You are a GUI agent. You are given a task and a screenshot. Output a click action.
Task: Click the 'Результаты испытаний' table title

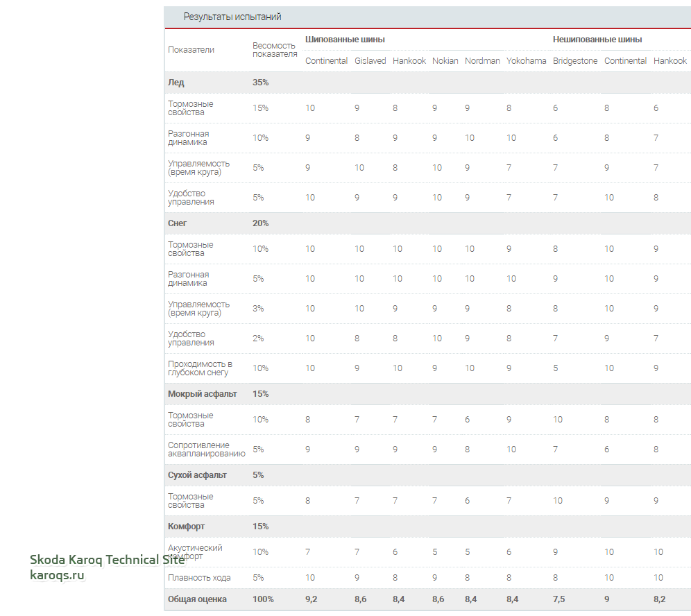pyautogui.click(x=232, y=17)
